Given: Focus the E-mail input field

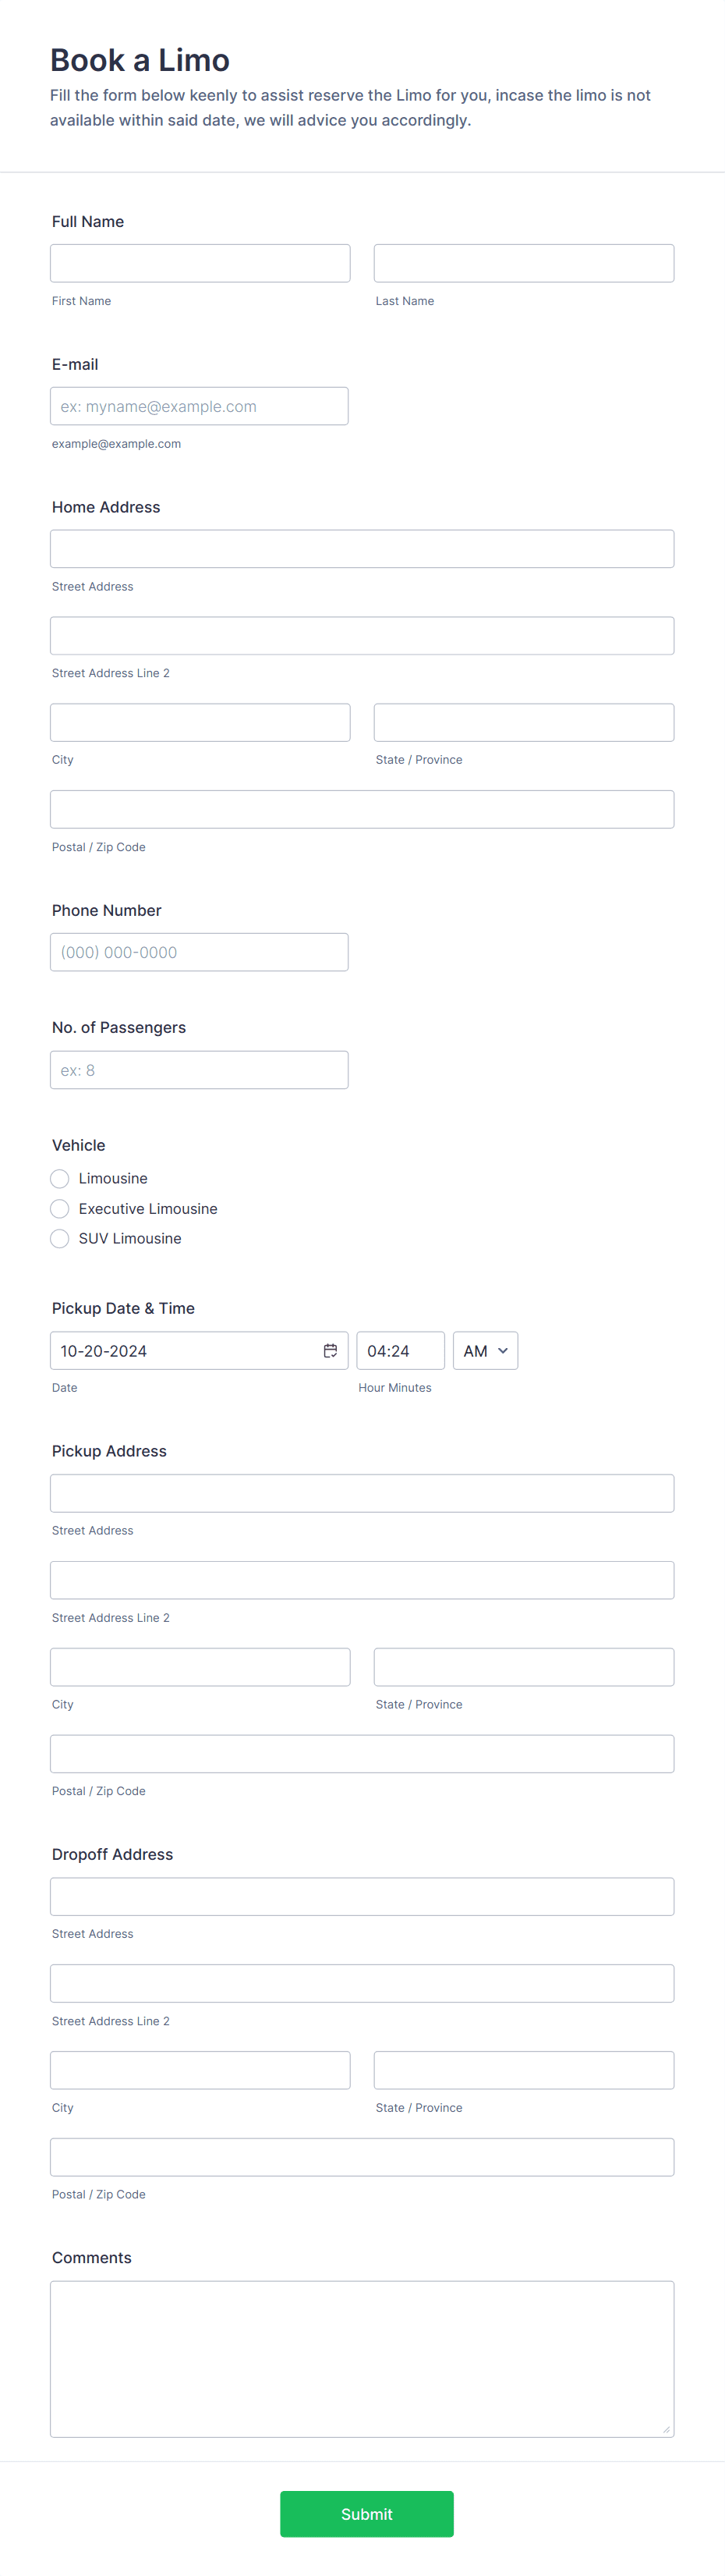Looking at the screenshot, I should pos(199,405).
